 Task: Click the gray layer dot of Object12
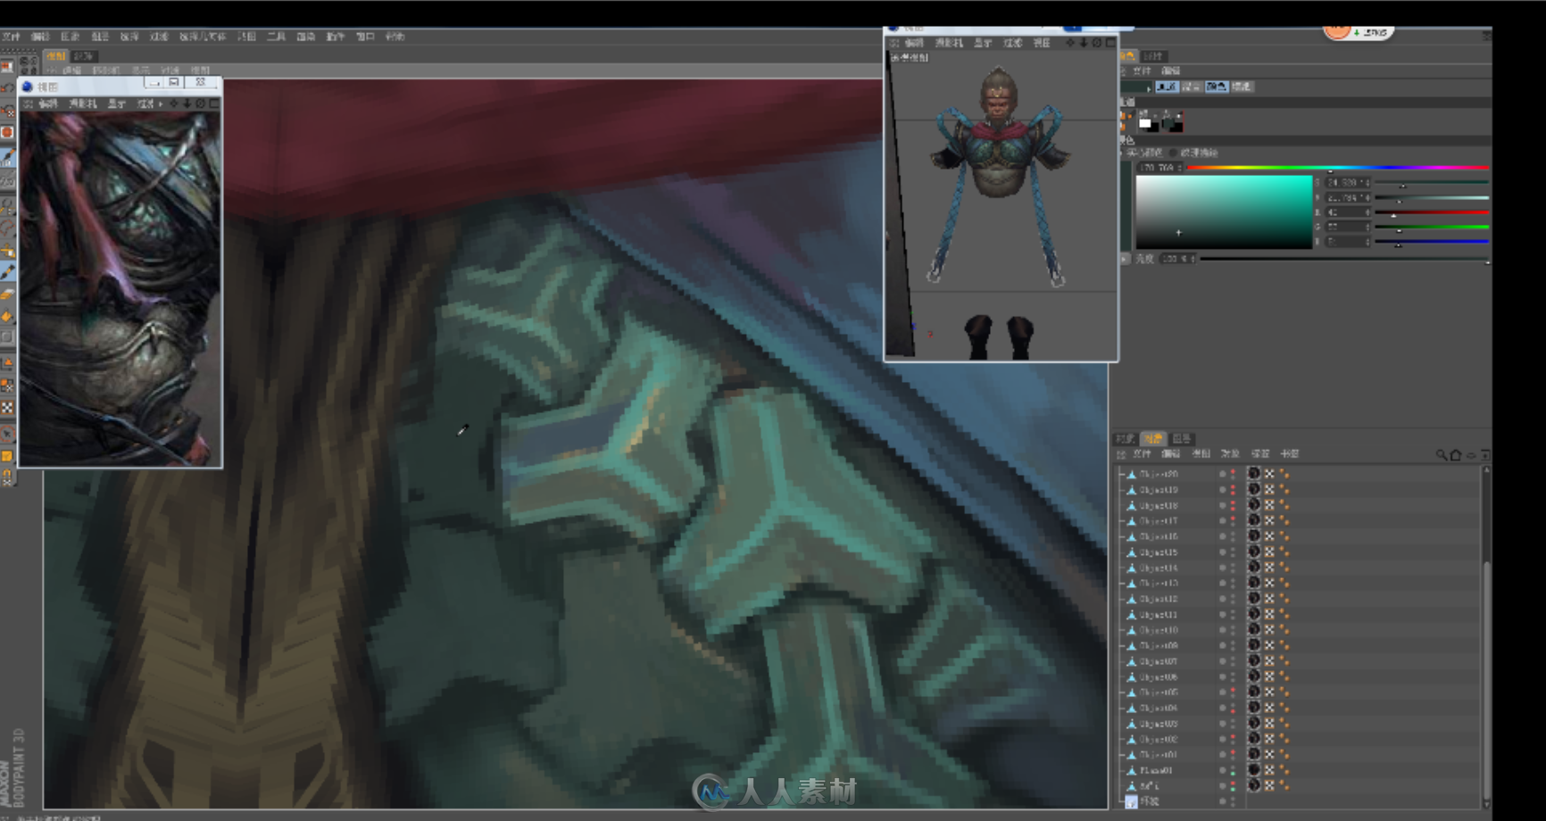1222,599
